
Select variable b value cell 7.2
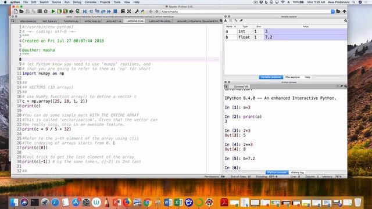305,37
